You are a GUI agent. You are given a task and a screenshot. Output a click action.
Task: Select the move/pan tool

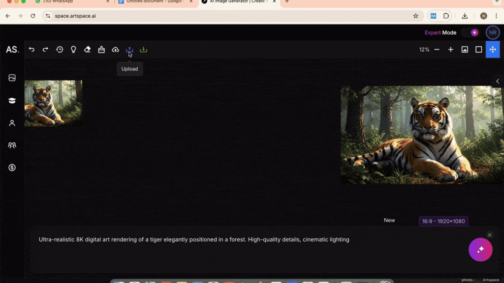pyautogui.click(x=492, y=50)
